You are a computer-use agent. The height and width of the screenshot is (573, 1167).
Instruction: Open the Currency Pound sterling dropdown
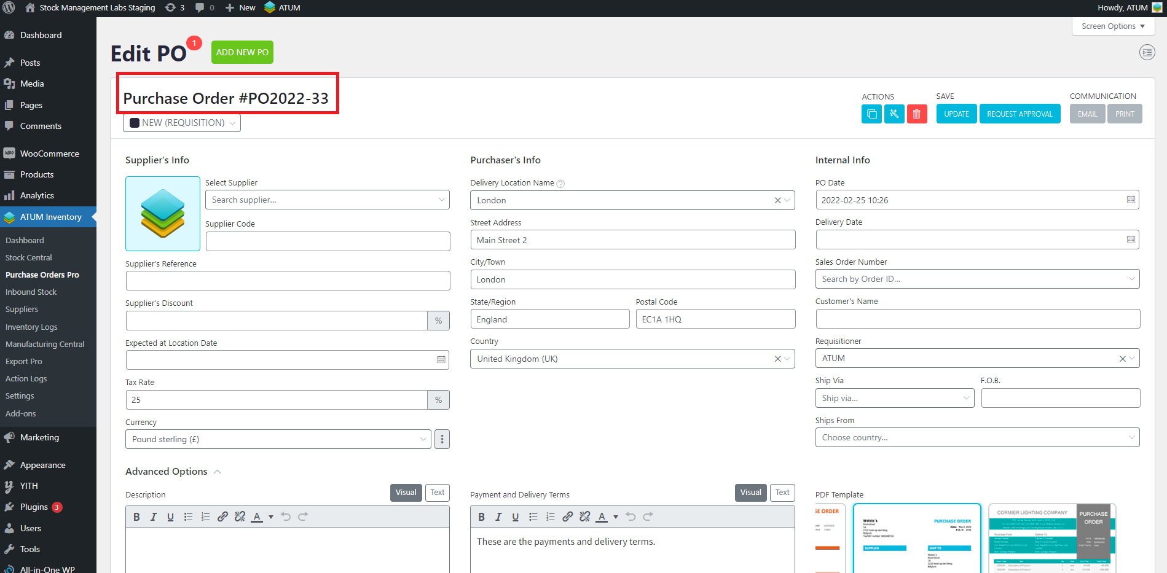click(278, 439)
